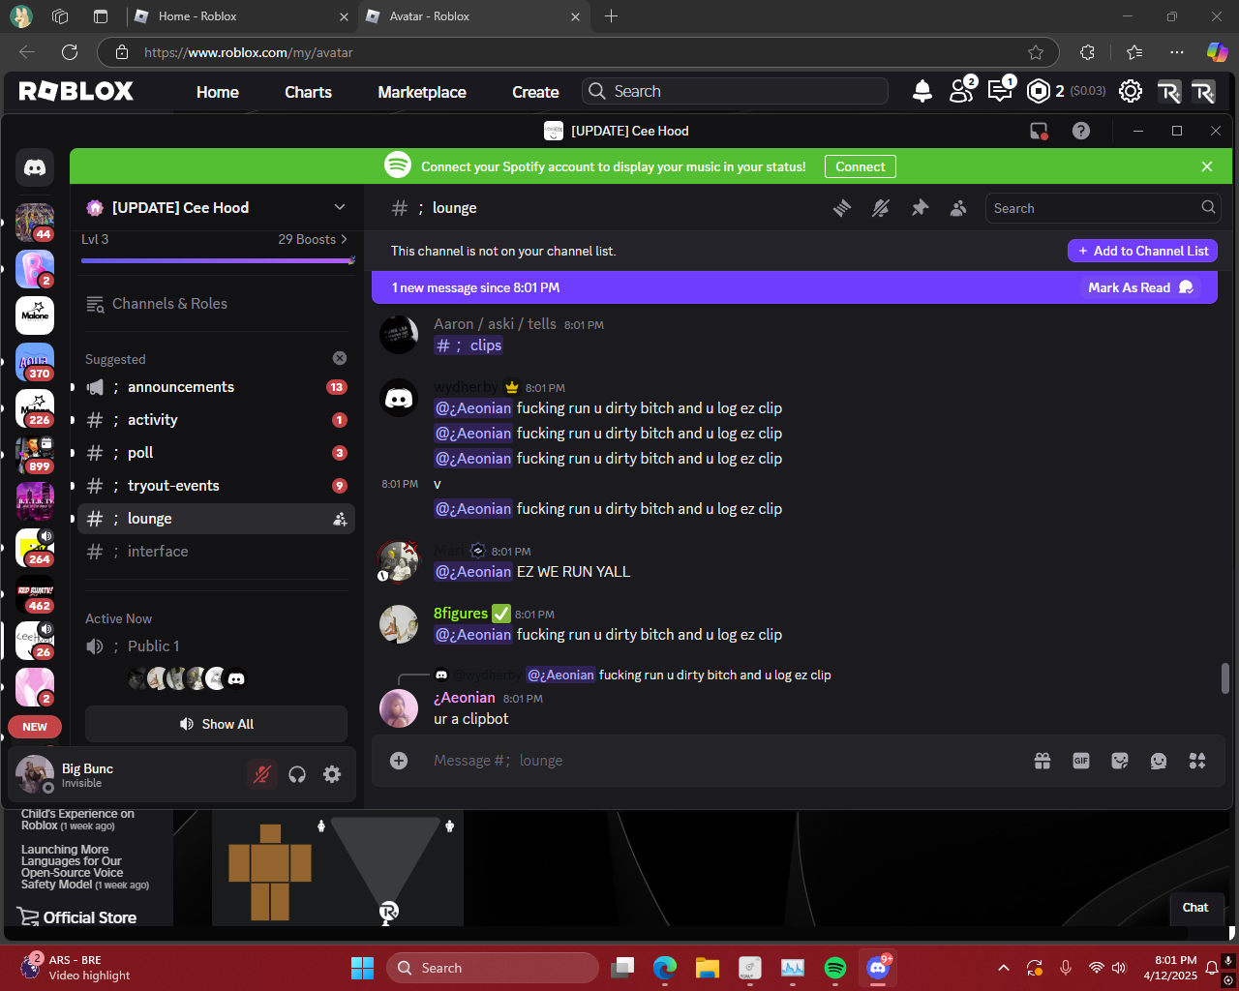Go to Roblox Marketplace
The image size is (1239, 991).
click(422, 92)
